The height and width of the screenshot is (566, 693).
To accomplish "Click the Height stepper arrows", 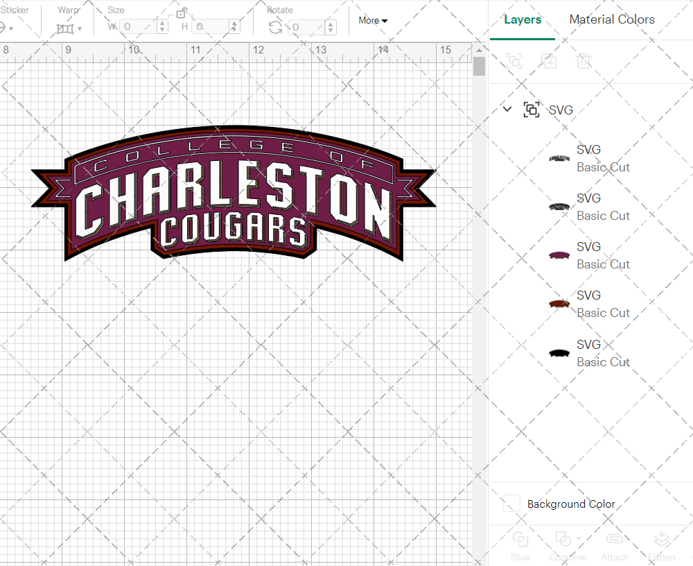I will (x=234, y=26).
